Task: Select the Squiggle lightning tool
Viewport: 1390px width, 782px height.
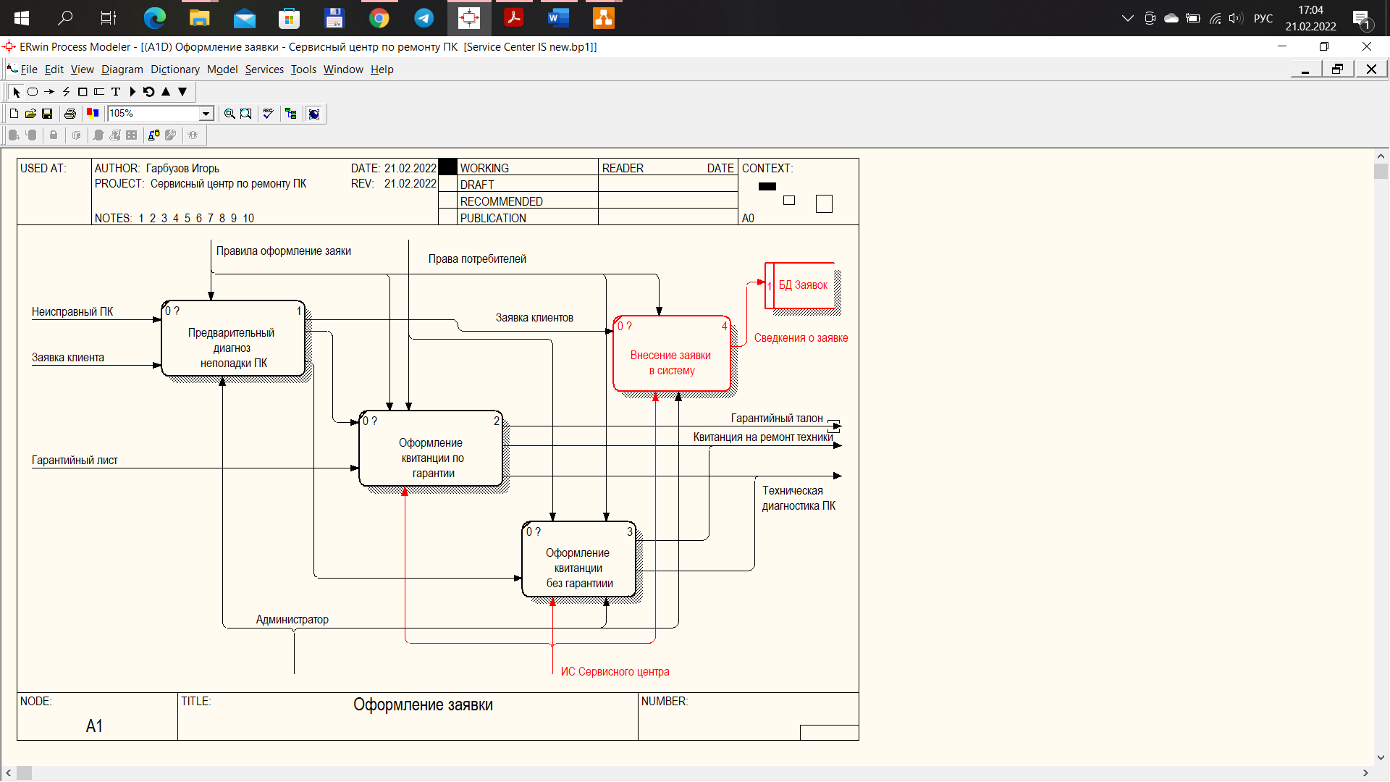Action: click(x=66, y=92)
